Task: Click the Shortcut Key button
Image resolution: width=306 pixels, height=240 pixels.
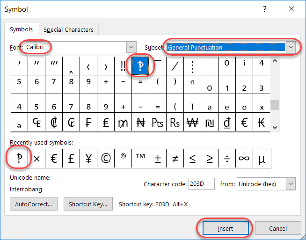Action: tap(88, 204)
